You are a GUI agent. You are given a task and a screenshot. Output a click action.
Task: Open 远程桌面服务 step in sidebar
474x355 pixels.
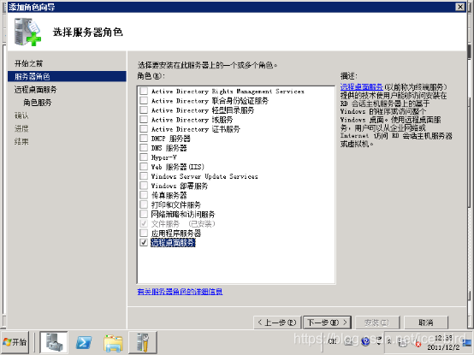click(x=35, y=90)
